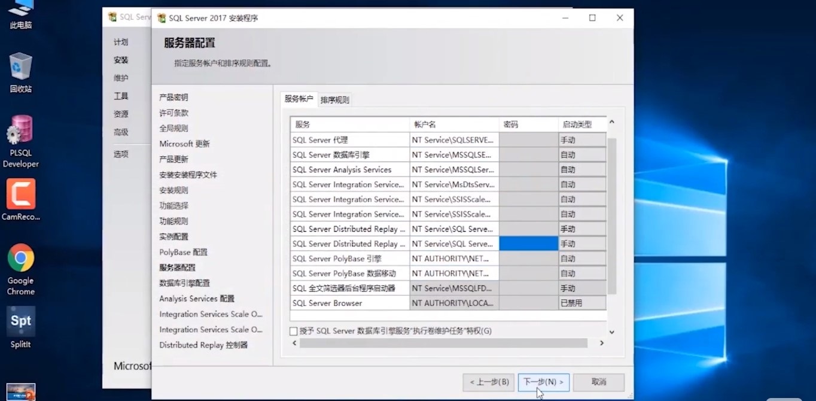The width and height of the screenshot is (816, 401).
Task: Click the PolyBase 配置 step
Action: pyautogui.click(x=183, y=252)
